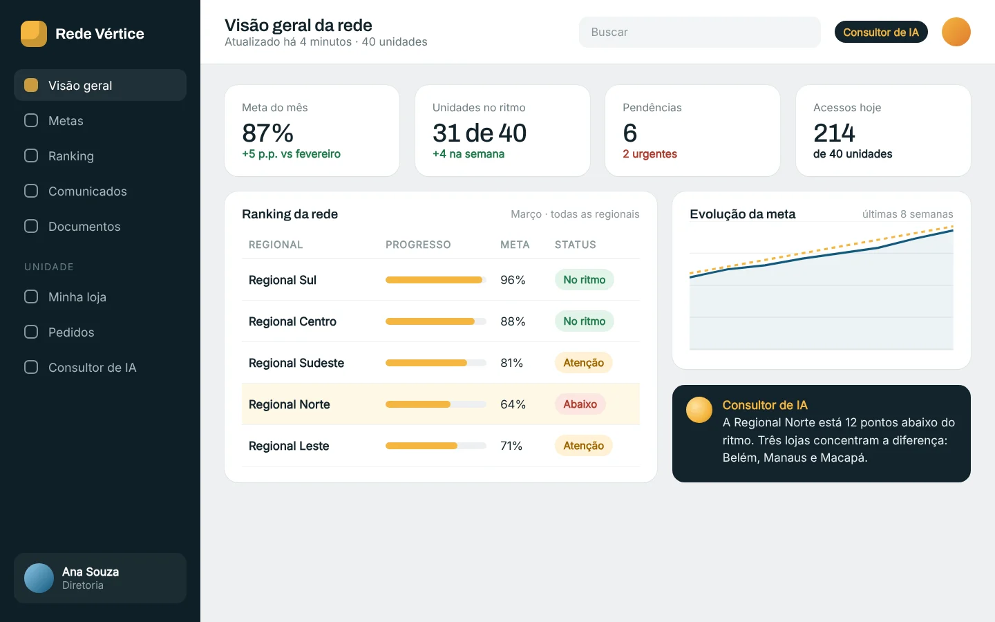The image size is (995, 622).
Task: Click the Rede Vértice logo icon
Action: point(34,34)
